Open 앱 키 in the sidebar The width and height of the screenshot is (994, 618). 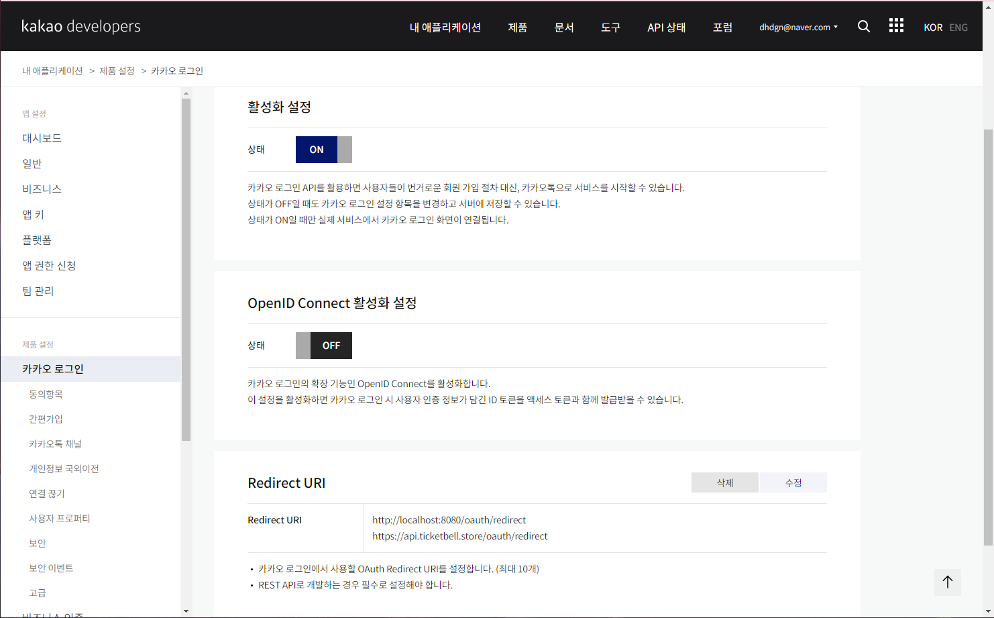[x=33, y=215]
